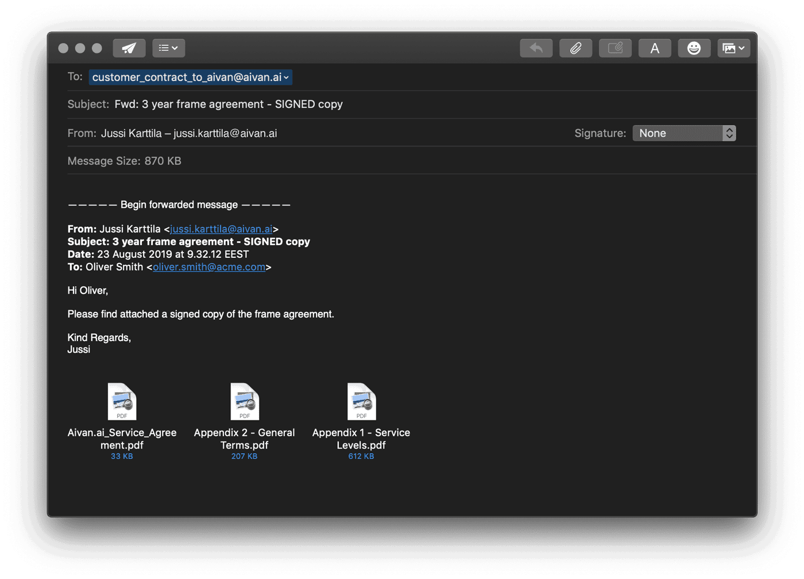This screenshot has width=804, height=579.
Task: Select the Aivan.ai_Service_Agreement.pdf attachment icon
Action: coord(122,402)
